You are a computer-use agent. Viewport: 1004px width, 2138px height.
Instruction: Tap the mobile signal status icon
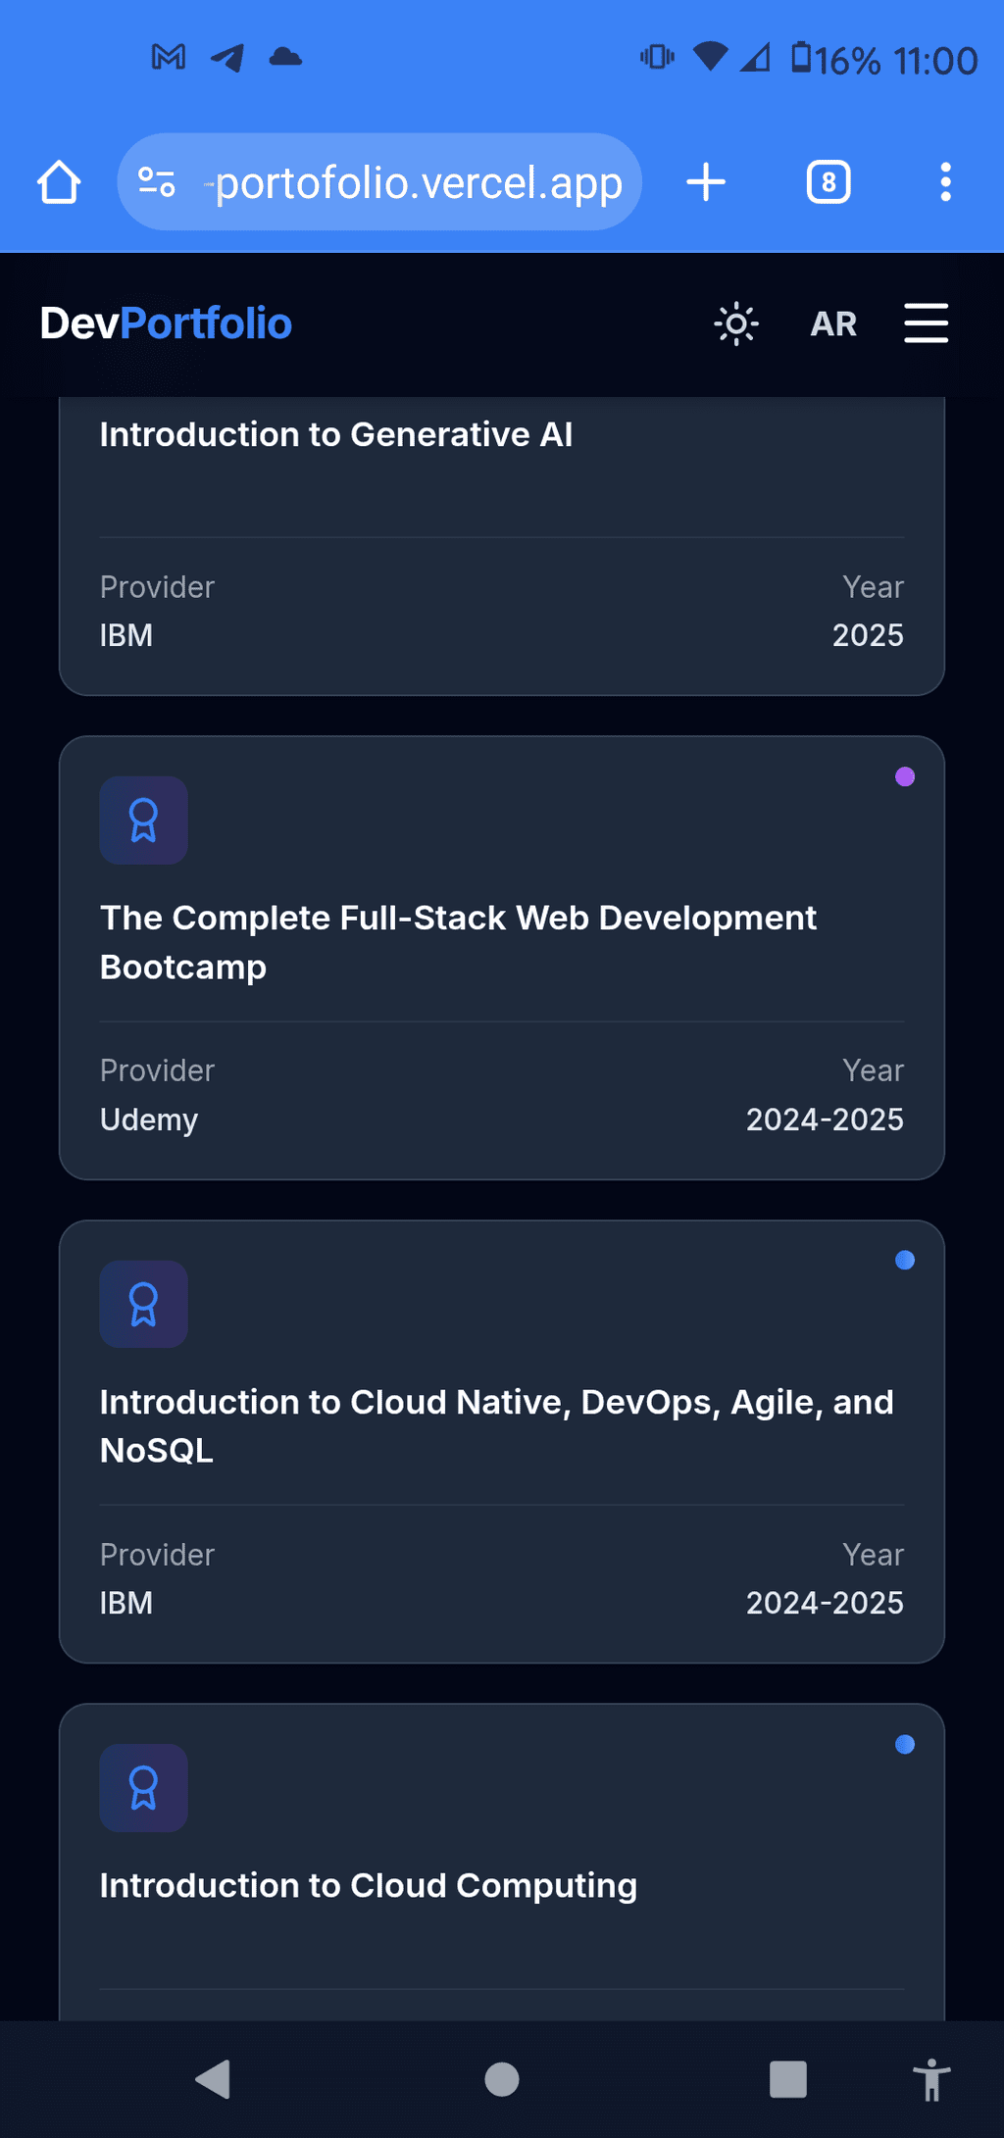pos(755,57)
